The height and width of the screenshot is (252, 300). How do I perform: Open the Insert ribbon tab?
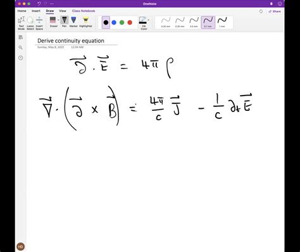point(36,11)
